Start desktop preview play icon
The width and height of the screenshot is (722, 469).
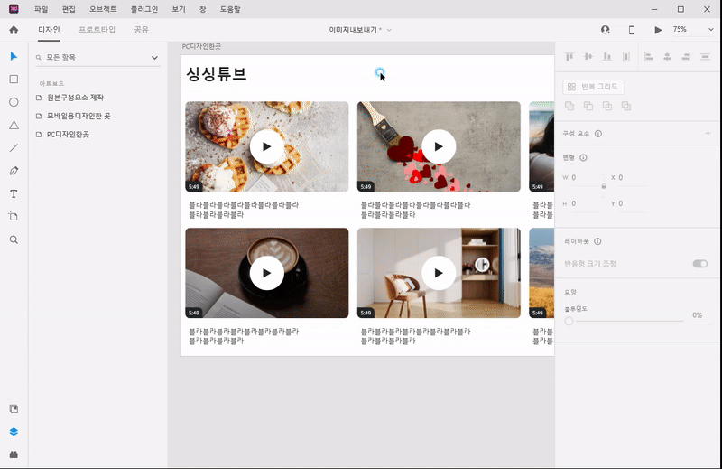coord(658,30)
